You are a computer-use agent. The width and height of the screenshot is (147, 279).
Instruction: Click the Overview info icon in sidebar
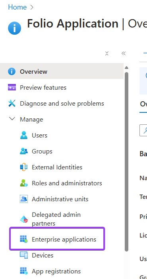[x=12, y=71]
